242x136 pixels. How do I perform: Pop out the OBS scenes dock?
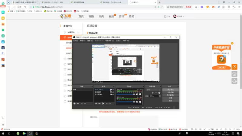click(92, 86)
